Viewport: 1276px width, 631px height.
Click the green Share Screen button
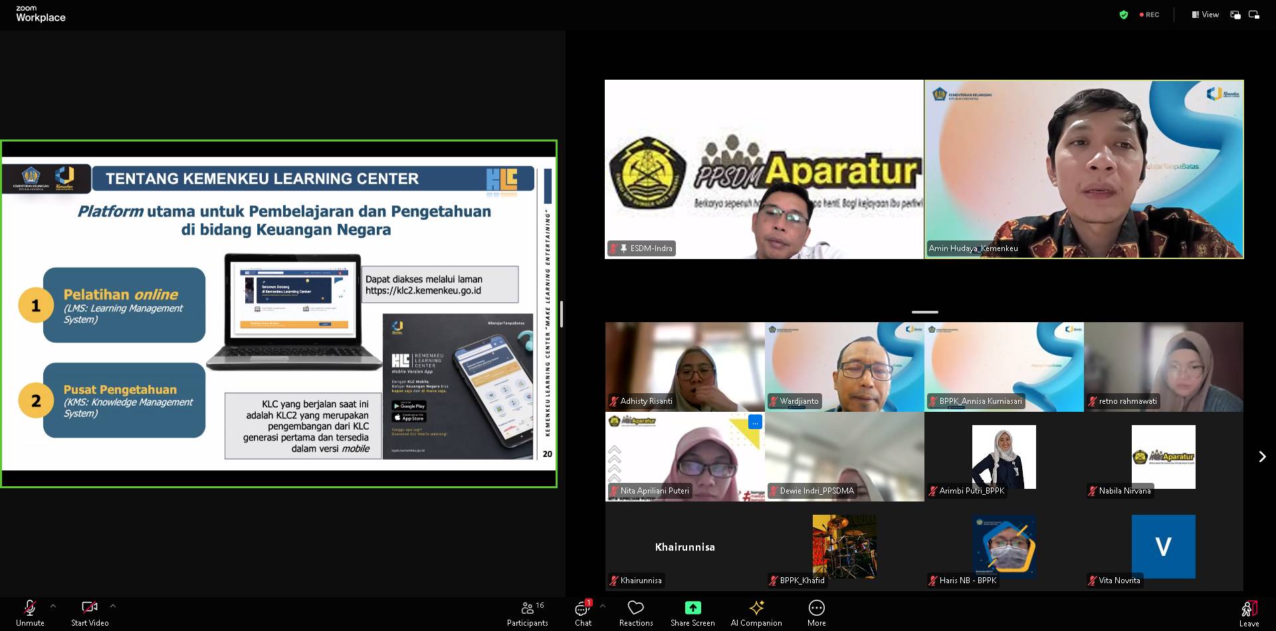[692, 612]
